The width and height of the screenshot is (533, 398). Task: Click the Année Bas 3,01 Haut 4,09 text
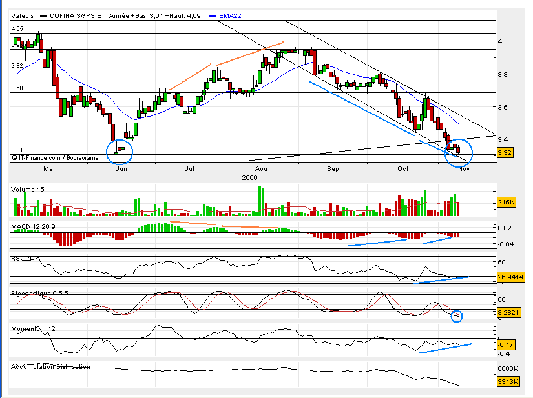pos(155,16)
